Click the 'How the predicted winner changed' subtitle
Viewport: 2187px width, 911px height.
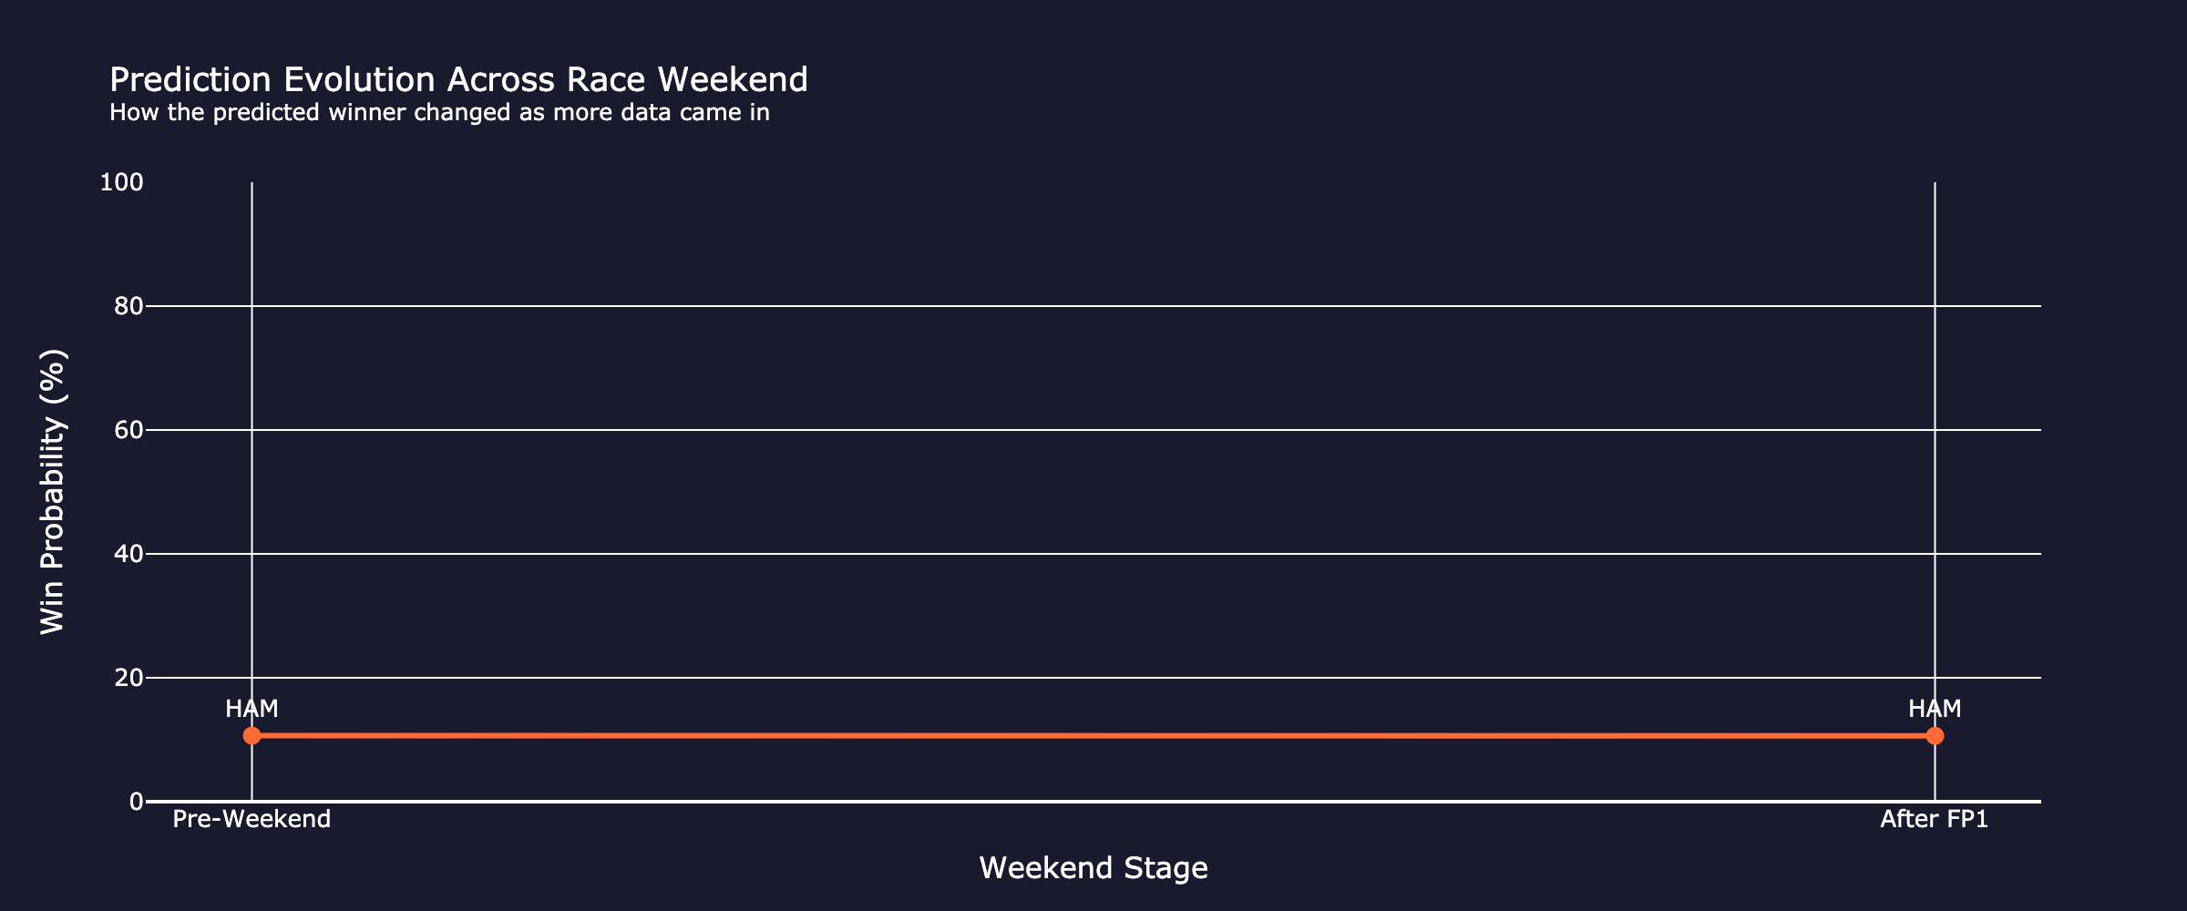[439, 113]
